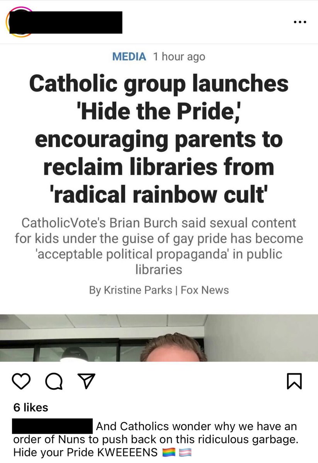Open the redacted username in the post header
Image resolution: width=318 pixels, height=463 pixels.
pyautogui.click(x=66, y=22)
